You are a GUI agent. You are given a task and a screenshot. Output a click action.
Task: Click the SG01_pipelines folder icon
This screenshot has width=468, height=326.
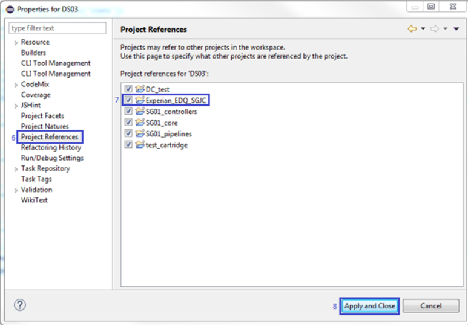click(140, 133)
